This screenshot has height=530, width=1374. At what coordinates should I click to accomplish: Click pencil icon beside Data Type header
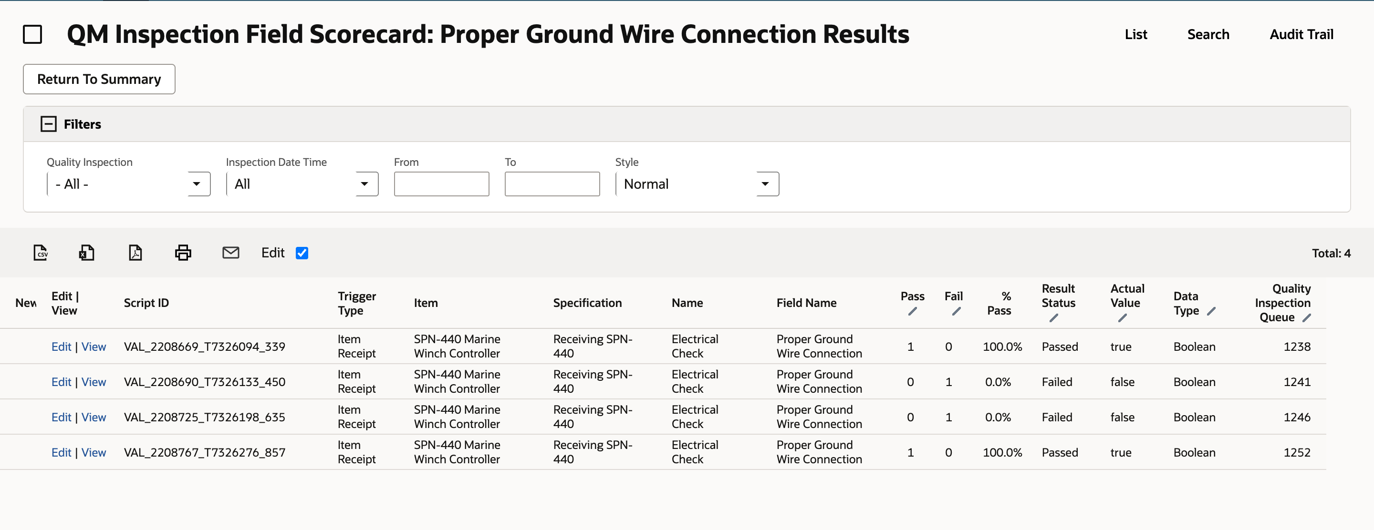[x=1211, y=311]
